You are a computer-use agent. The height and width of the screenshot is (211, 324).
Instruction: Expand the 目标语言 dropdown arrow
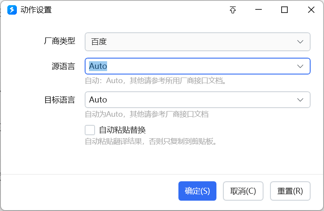pos(300,99)
